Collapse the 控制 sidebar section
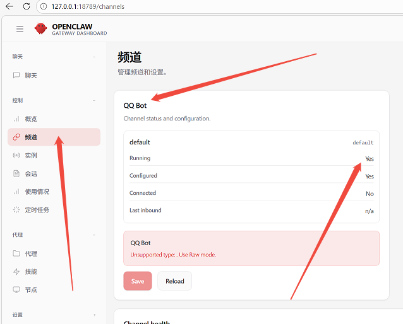This screenshot has height=324, width=403. click(94, 100)
